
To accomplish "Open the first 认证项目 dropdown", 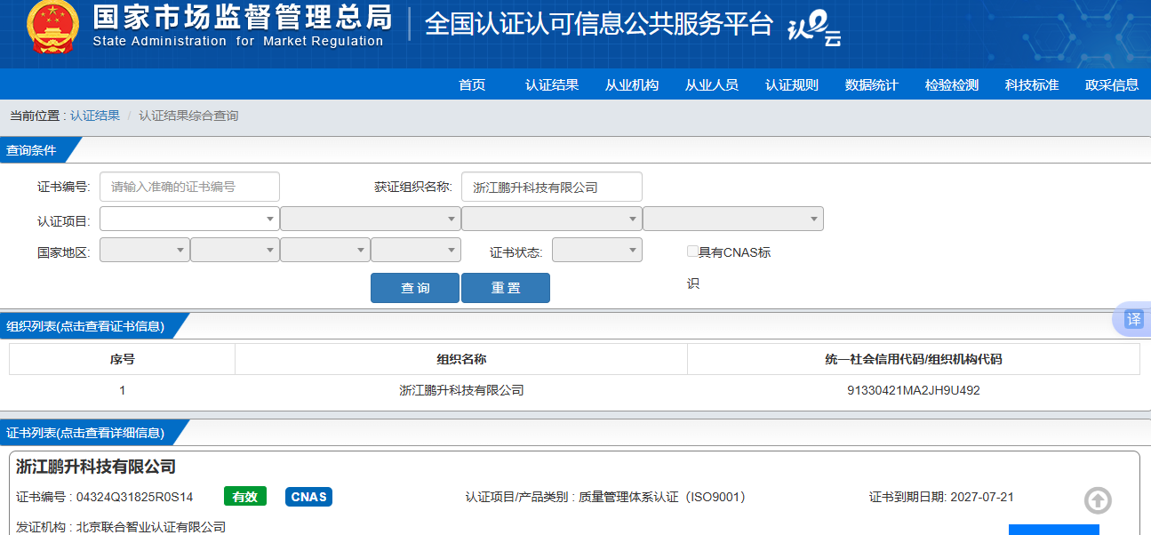I will tap(189, 219).
